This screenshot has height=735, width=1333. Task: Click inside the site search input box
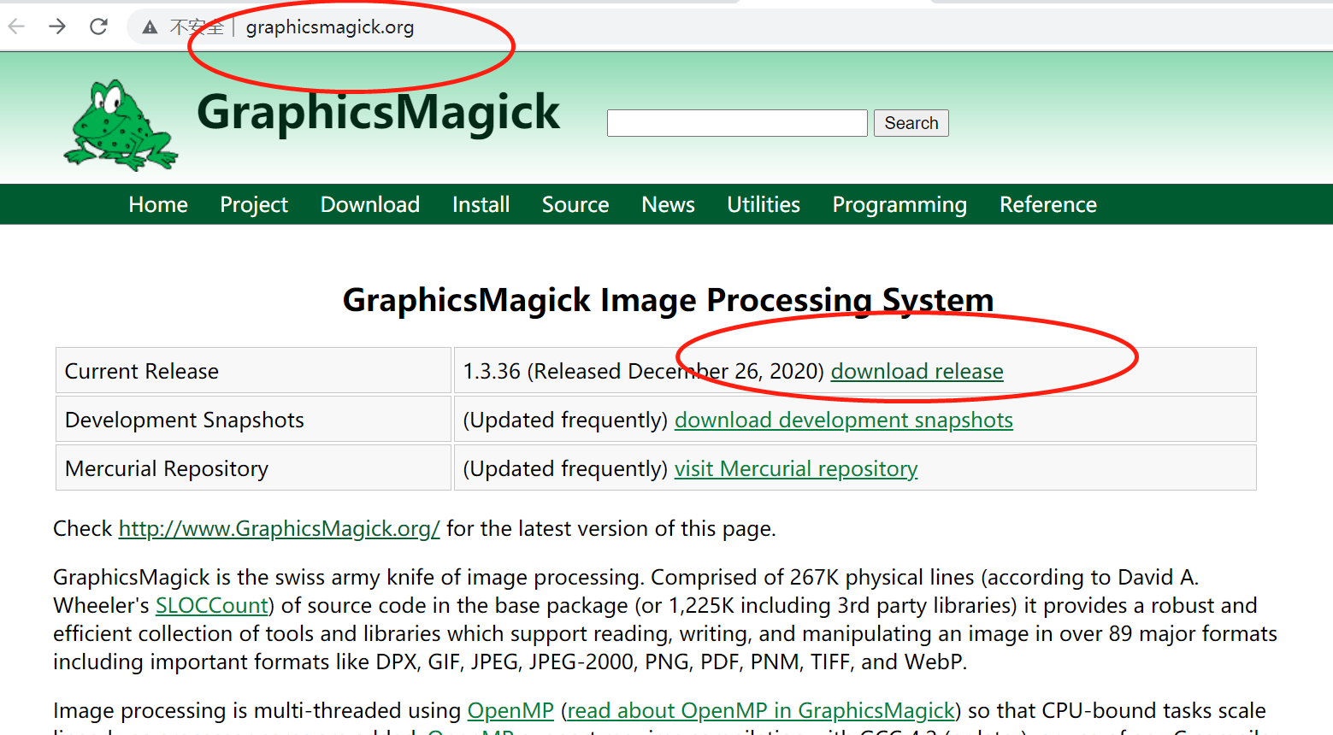(x=735, y=122)
